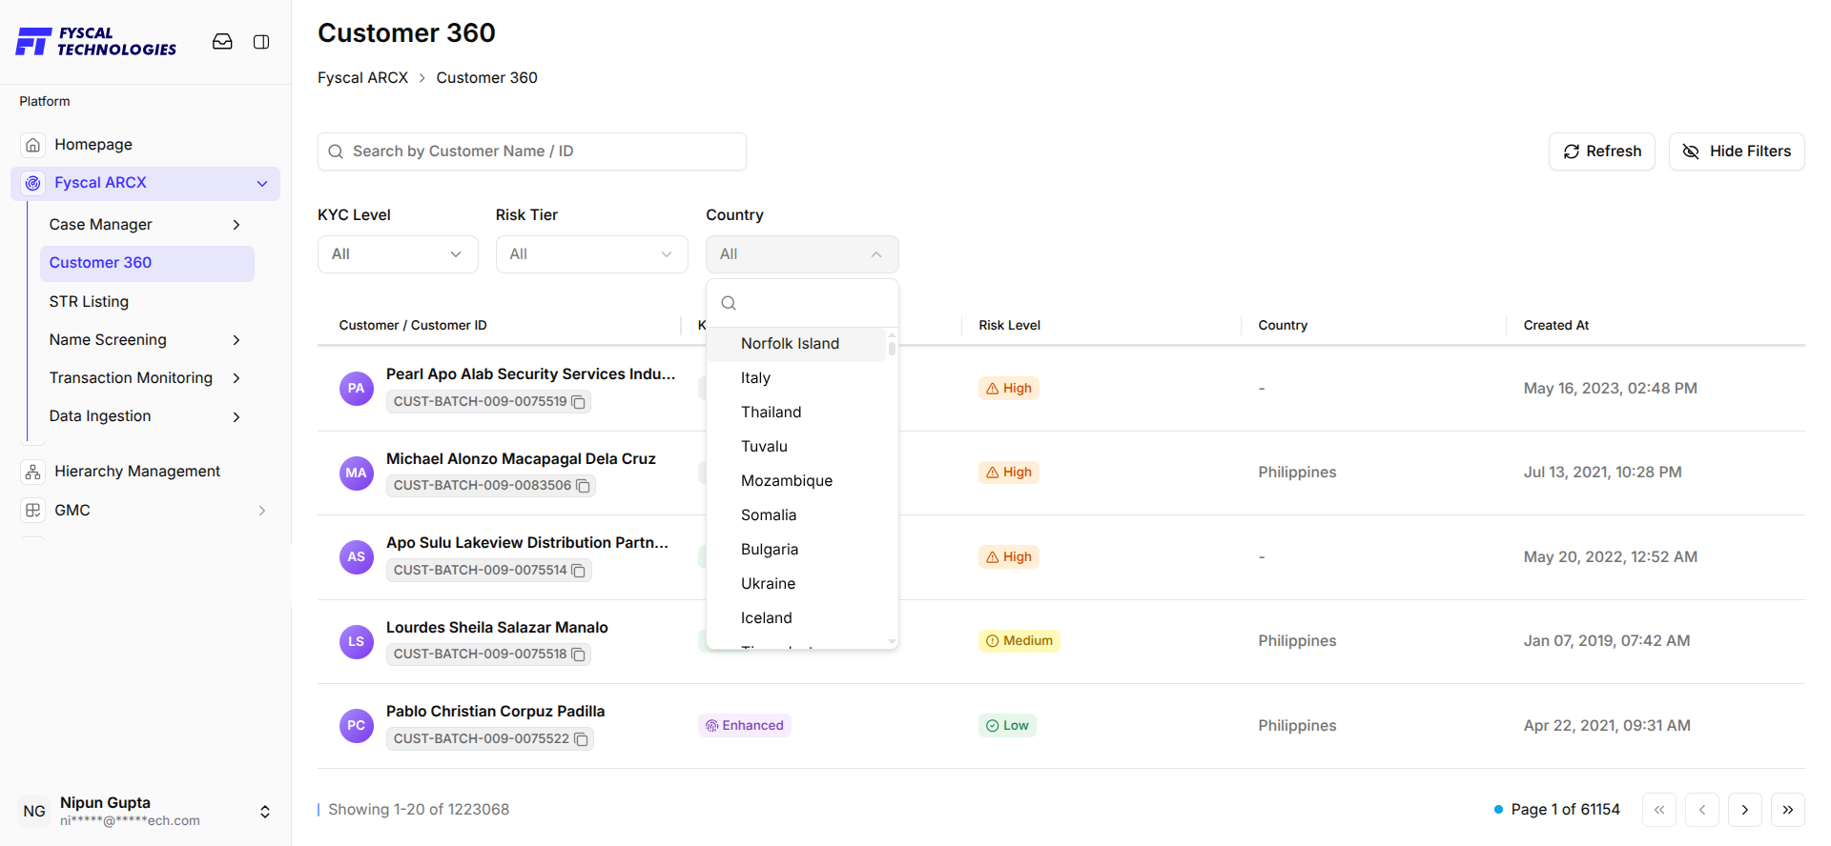The image size is (1831, 846).
Task: Click the Fyscal ARCX radar icon
Action: click(x=33, y=183)
